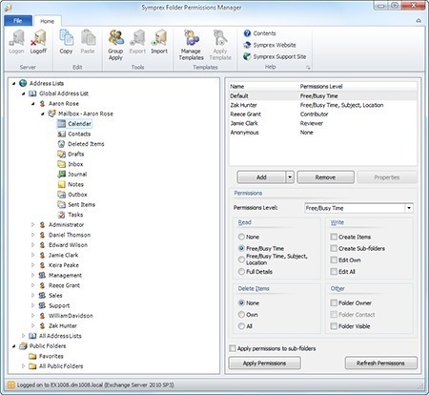Select the Drafts folder
The width and height of the screenshot is (429, 395).
click(71, 155)
